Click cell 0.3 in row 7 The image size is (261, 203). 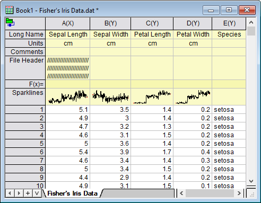193,161
